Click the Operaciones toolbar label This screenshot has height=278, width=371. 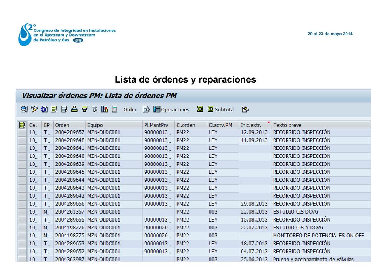pyautogui.click(x=175, y=110)
